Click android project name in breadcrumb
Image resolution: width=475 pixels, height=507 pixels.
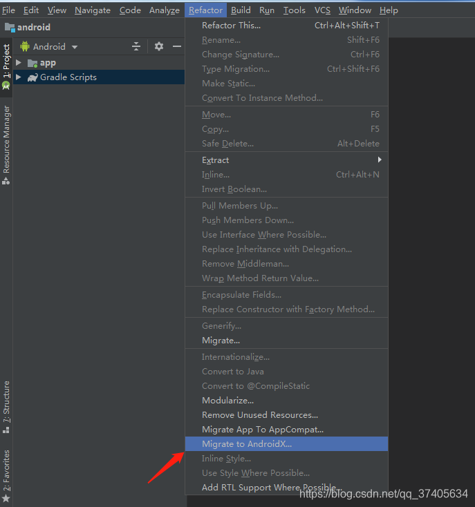point(34,27)
